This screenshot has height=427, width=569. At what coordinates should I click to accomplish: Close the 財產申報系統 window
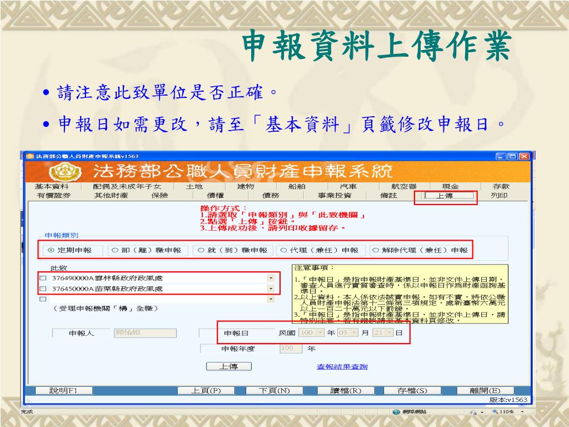coord(525,156)
